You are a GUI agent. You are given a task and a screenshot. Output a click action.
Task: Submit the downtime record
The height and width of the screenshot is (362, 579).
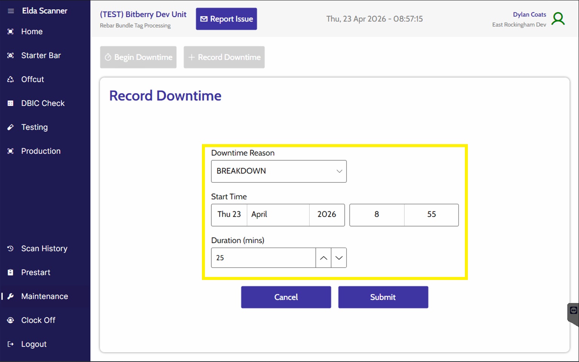[x=383, y=297]
